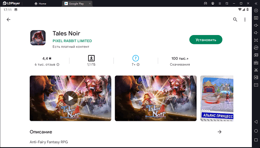
Task: Click the Install APK sidebar icon
Action: [x=256, y=63]
